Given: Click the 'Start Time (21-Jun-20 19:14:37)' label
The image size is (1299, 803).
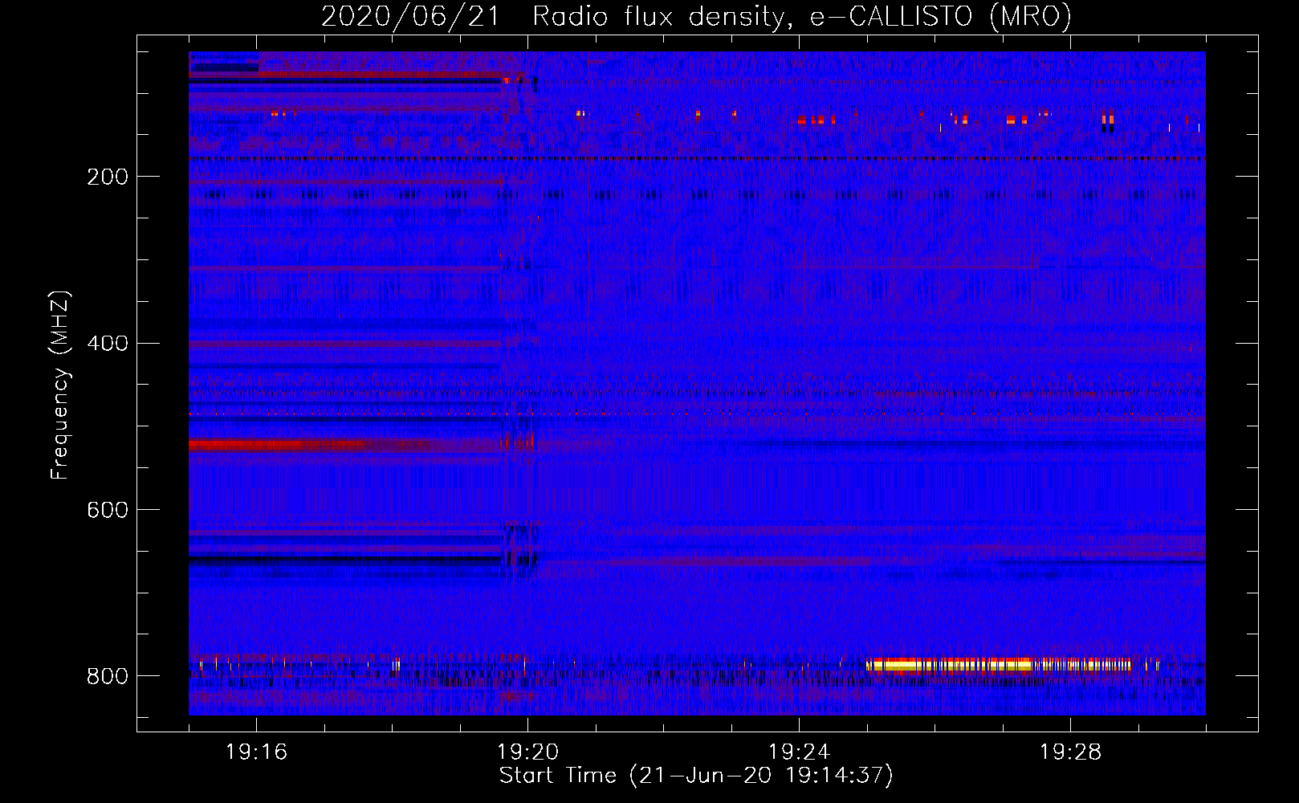Looking at the screenshot, I should (696, 776).
